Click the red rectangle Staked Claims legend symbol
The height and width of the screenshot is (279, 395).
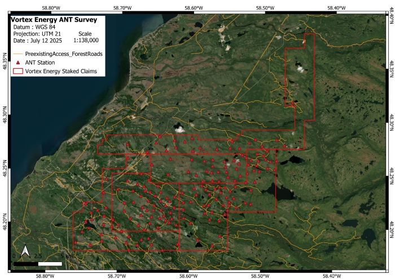(17, 72)
